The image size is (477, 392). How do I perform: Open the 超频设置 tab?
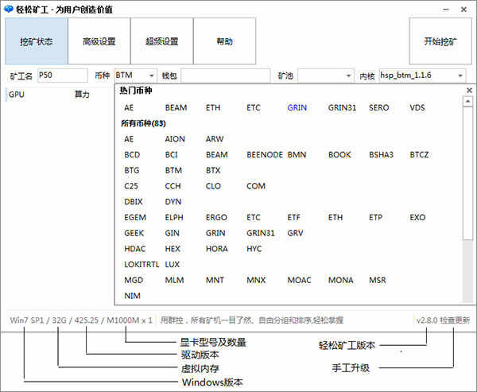(x=162, y=41)
